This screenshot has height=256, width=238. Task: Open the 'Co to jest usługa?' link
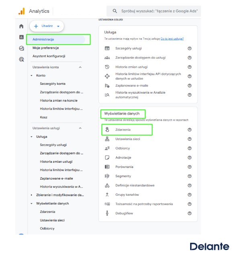[x=172, y=39]
